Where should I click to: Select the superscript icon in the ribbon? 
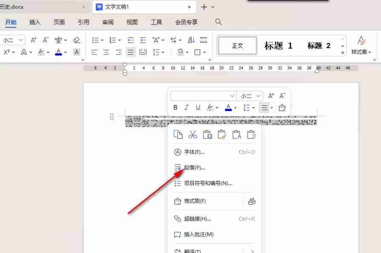[x=7, y=52]
